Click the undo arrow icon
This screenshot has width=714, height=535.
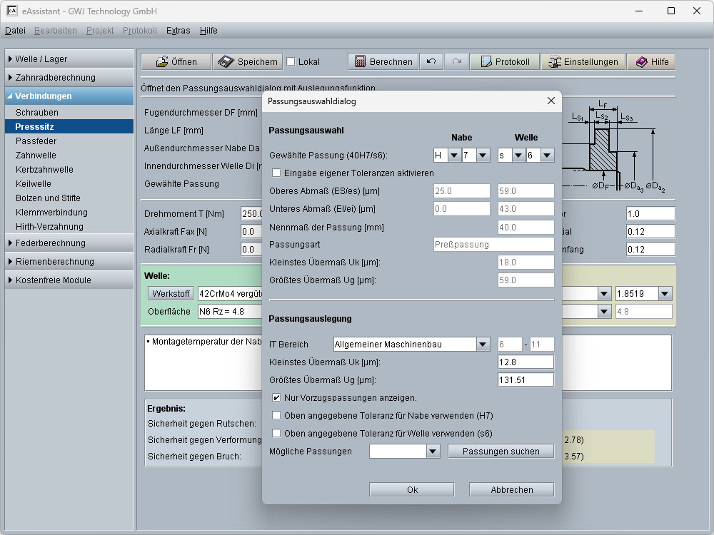pyautogui.click(x=431, y=62)
